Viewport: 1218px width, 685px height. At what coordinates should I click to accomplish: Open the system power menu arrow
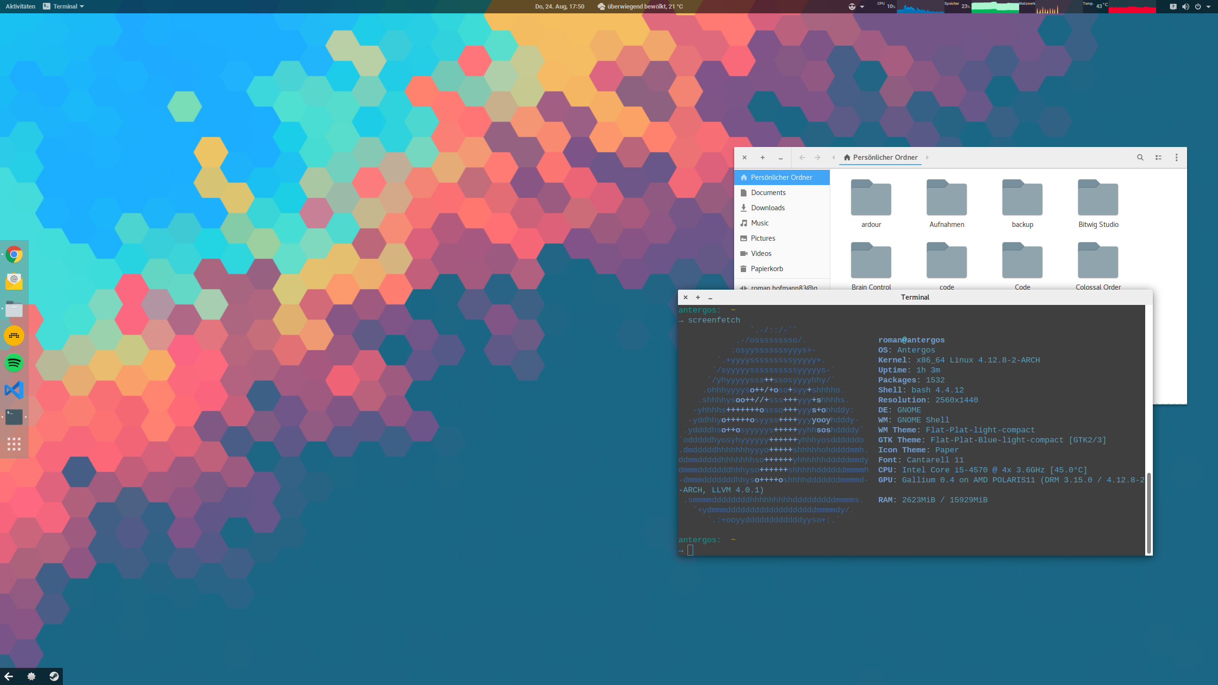click(x=1208, y=7)
